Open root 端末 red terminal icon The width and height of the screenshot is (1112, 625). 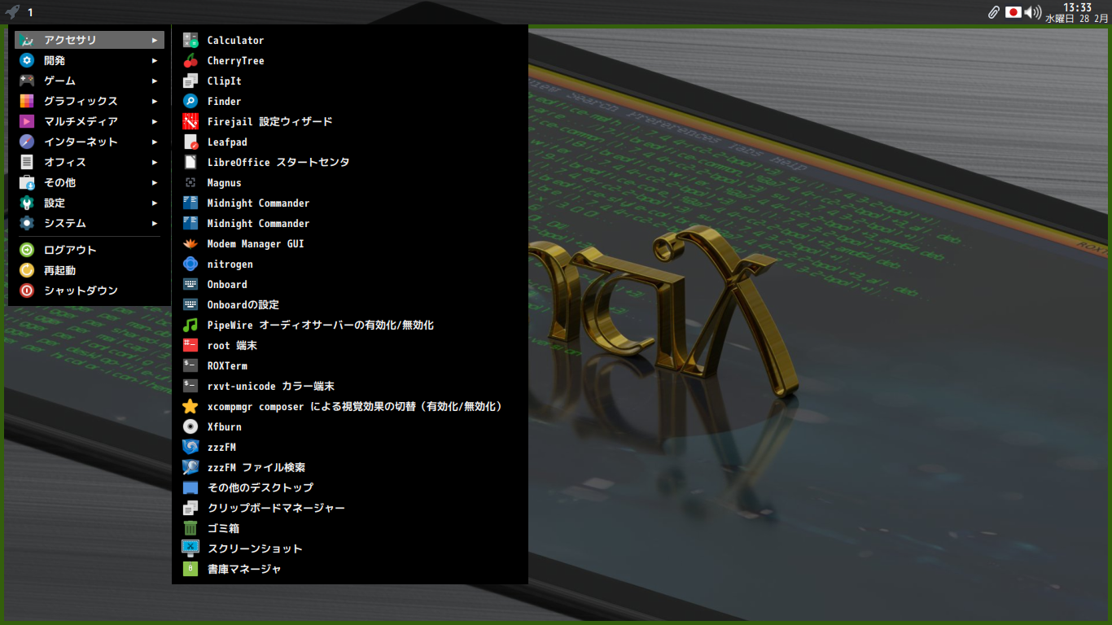(x=190, y=345)
